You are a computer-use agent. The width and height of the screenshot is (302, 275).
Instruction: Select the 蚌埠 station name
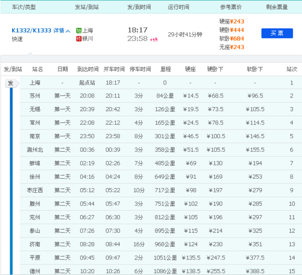[x=35, y=163]
